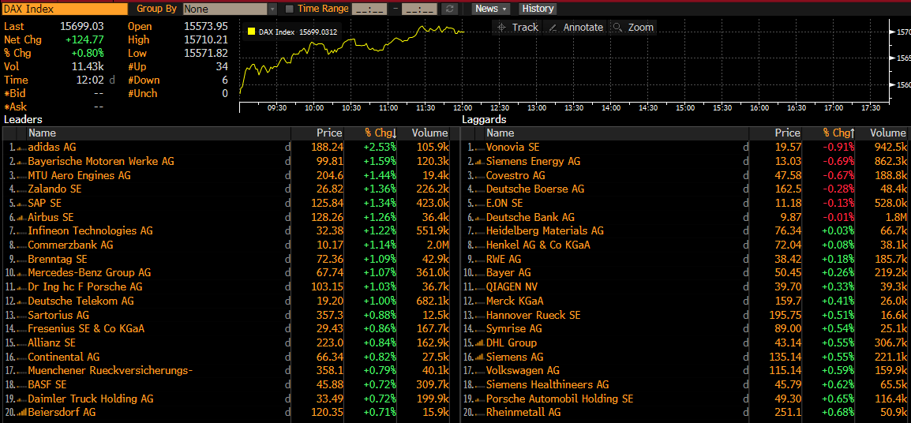Select MTU Aero Engines AG
The image size is (911, 423).
[x=79, y=175]
